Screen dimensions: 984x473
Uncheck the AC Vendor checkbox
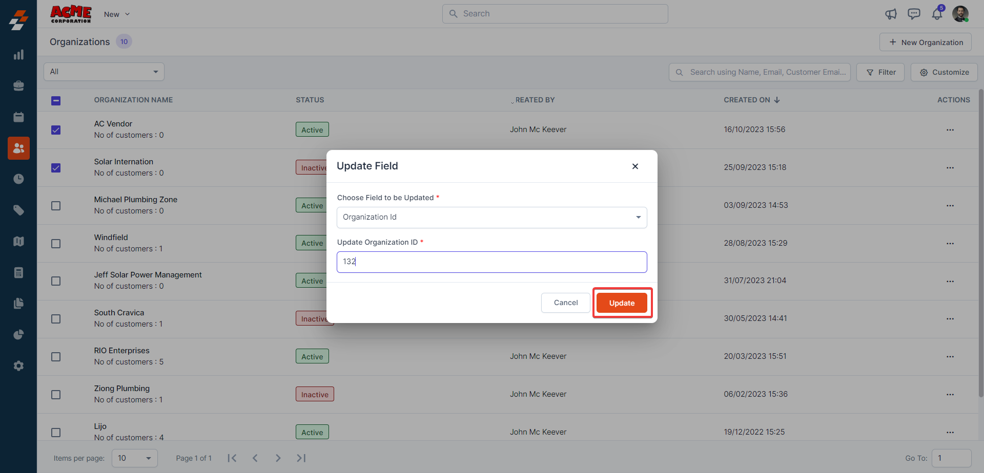point(56,130)
